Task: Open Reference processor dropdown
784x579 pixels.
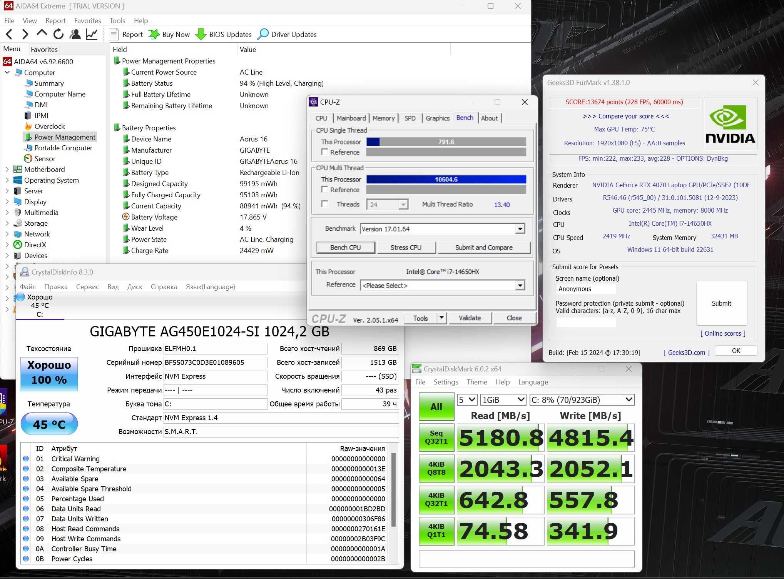Action: point(520,285)
